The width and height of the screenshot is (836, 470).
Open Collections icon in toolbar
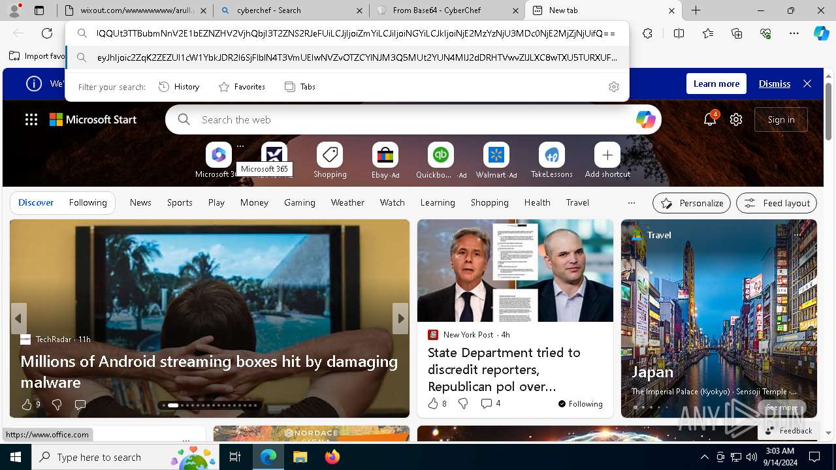coord(737,33)
